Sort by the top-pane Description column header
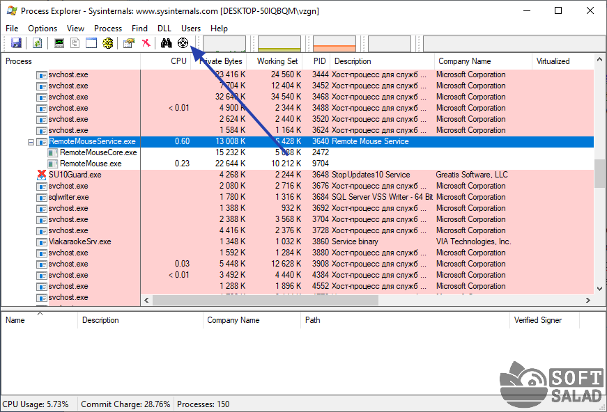 (383, 61)
